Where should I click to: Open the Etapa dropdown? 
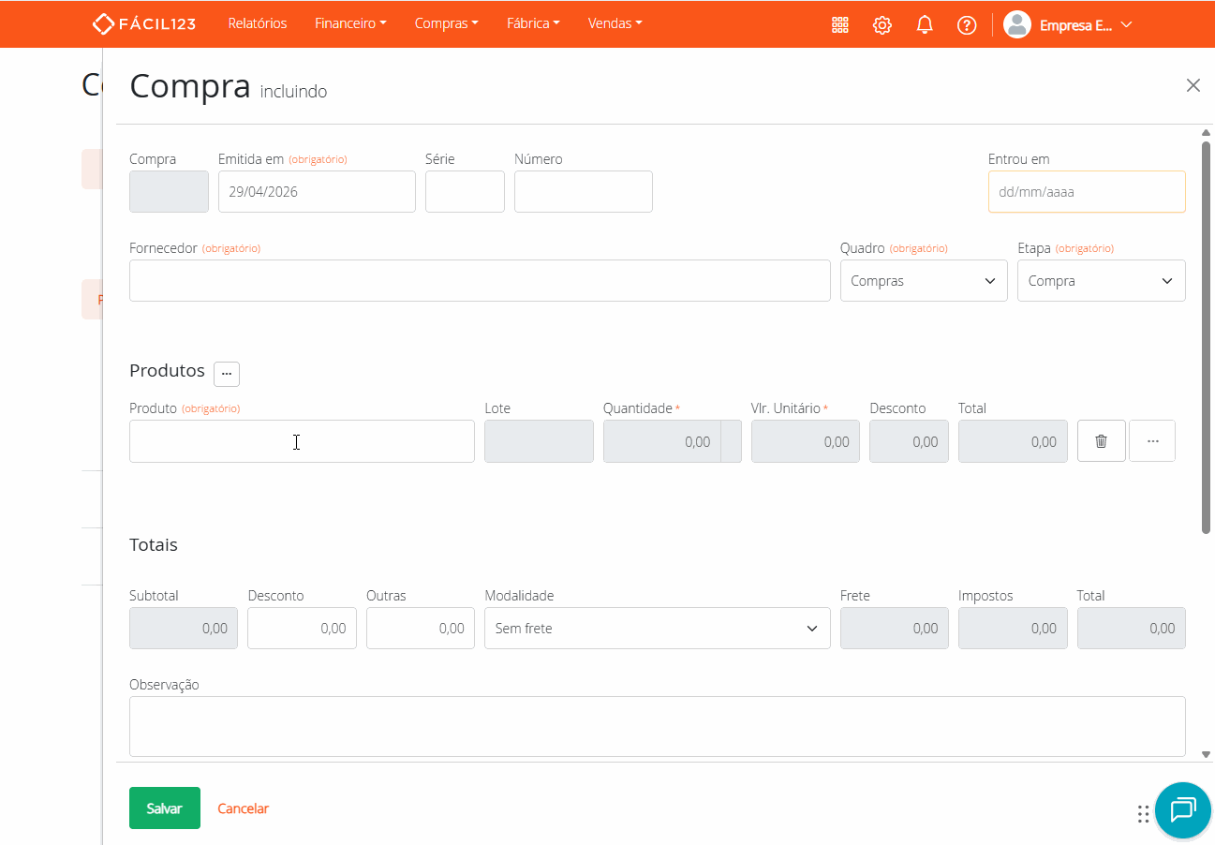[x=1102, y=281]
